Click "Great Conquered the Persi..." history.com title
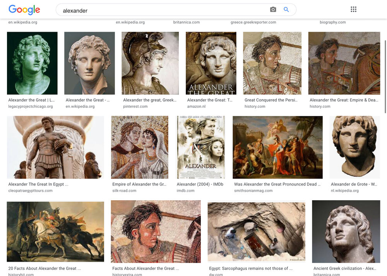 click(x=271, y=100)
